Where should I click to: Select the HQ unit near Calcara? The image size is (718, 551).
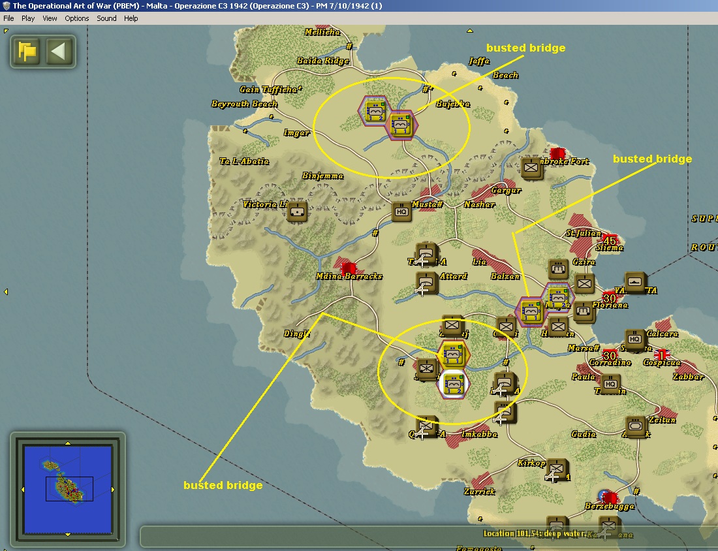click(635, 340)
